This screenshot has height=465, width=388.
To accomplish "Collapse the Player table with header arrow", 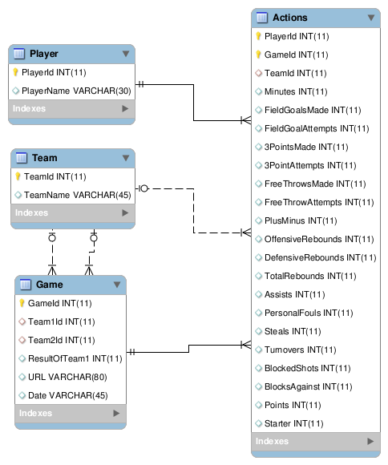I will coord(126,54).
